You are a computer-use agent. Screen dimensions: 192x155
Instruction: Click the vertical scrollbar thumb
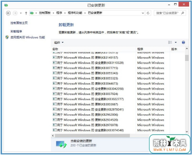coord(187,58)
